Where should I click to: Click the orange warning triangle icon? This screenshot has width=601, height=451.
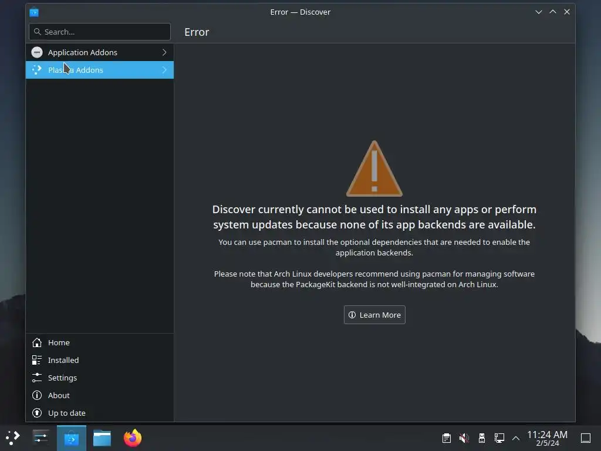pyautogui.click(x=374, y=169)
